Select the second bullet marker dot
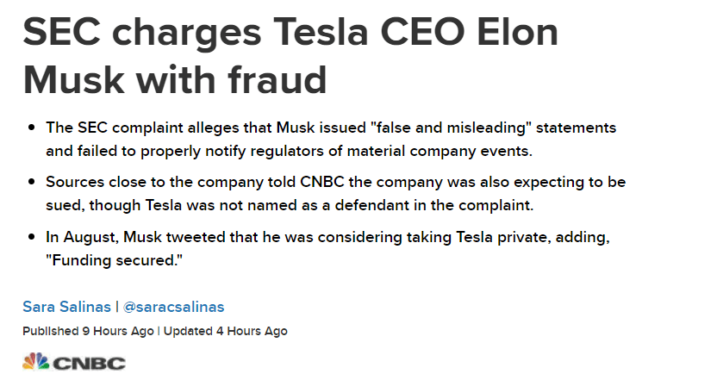Viewport: 717px width, 380px height. click(32, 182)
